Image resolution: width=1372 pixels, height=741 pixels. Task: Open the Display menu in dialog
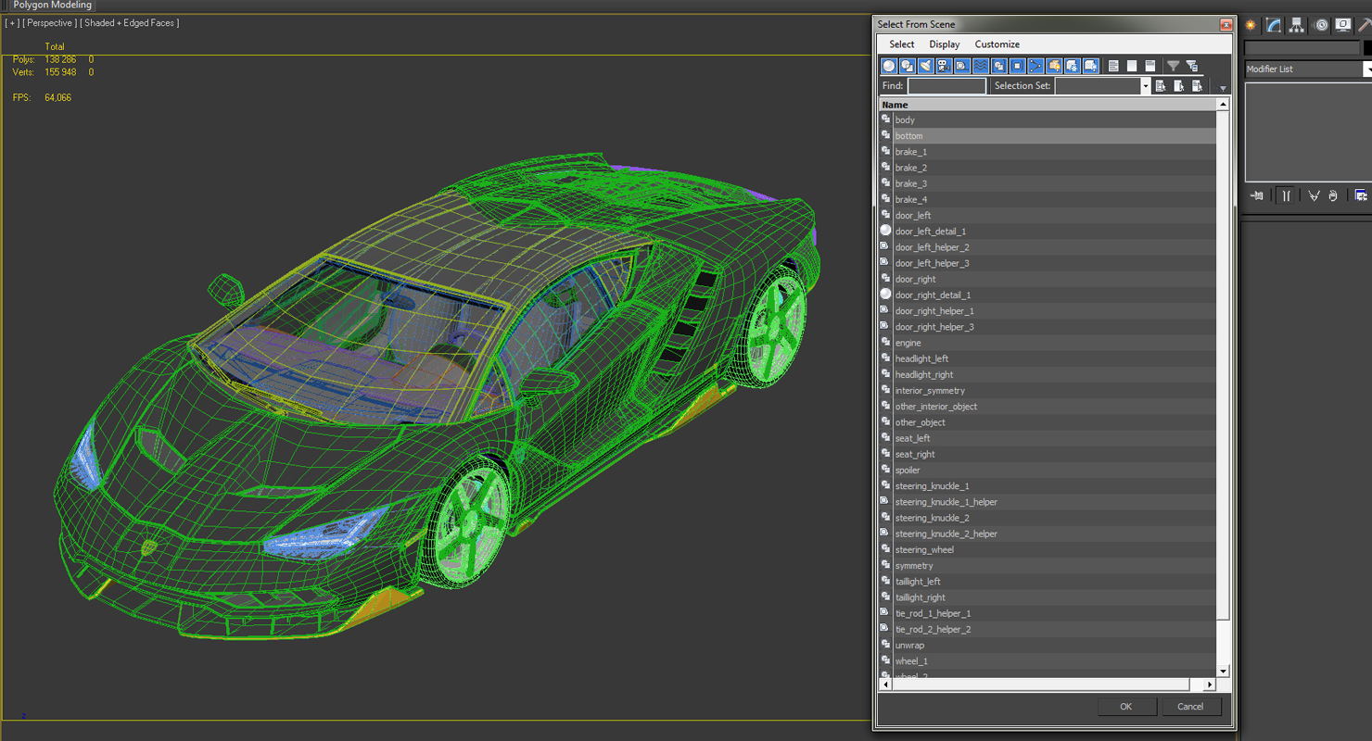coord(944,44)
